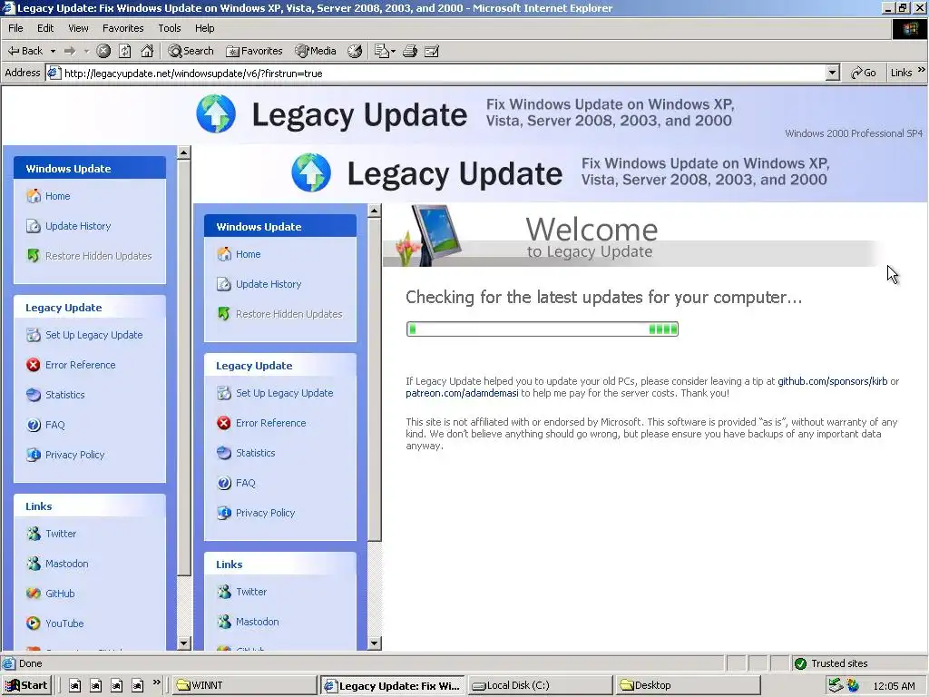The width and height of the screenshot is (929, 697).
Task: Open the Search pane from the toolbar
Action: coord(191,51)
